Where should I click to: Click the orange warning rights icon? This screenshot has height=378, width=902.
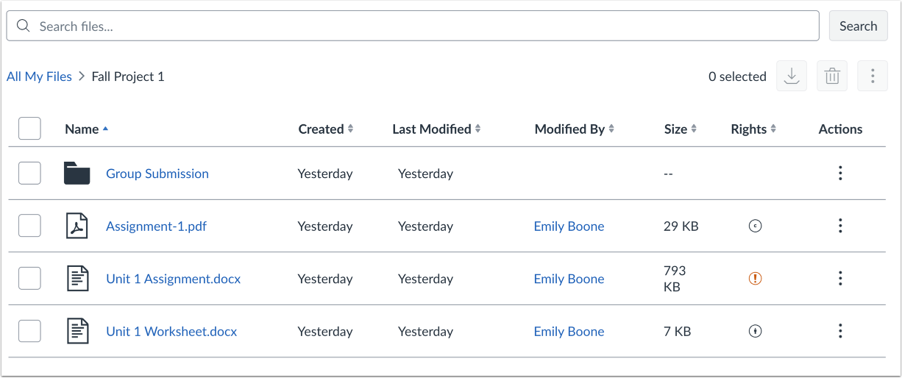coord(755,279)
